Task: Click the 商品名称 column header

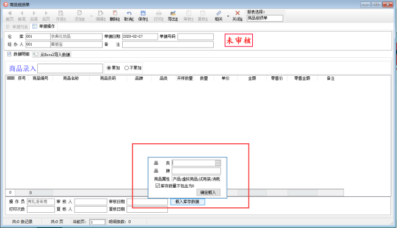Action: click(71, 79)
